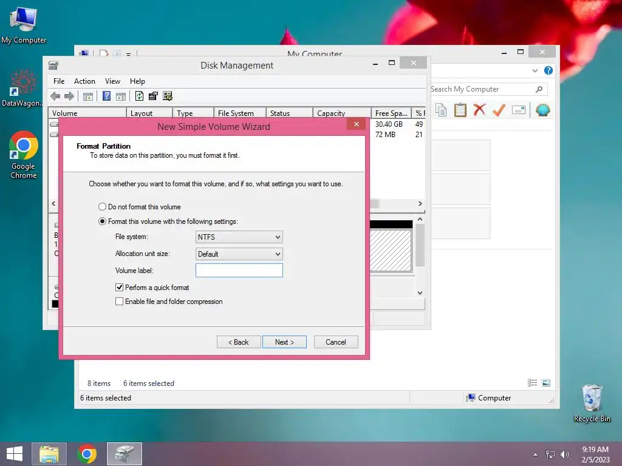Screen dimensions: 622x466
Task: Click the Forward arrow in Disk Management toolbar
Action: (69, 96)
